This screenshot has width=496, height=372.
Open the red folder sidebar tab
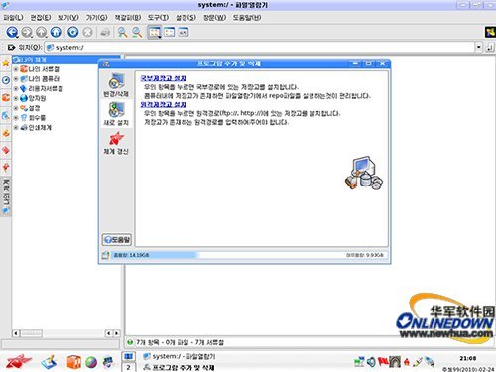pos(6,97)
